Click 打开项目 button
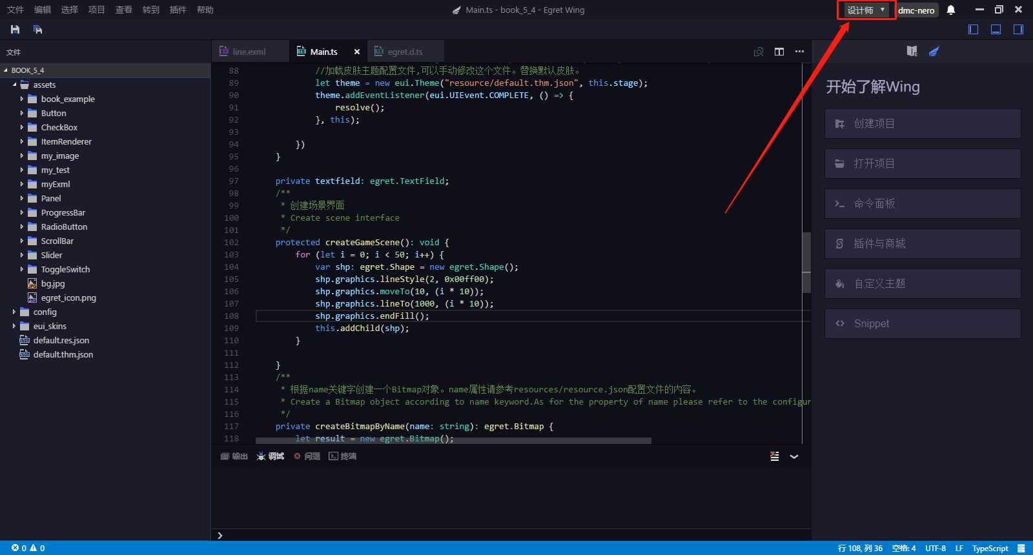The image size is (1033, 555). click(x=923, y=163)
